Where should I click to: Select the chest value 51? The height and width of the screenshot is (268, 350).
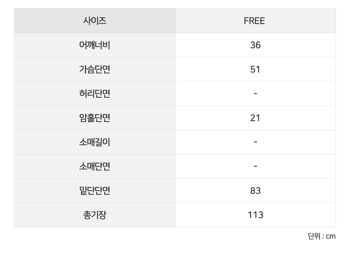(255, 69)
